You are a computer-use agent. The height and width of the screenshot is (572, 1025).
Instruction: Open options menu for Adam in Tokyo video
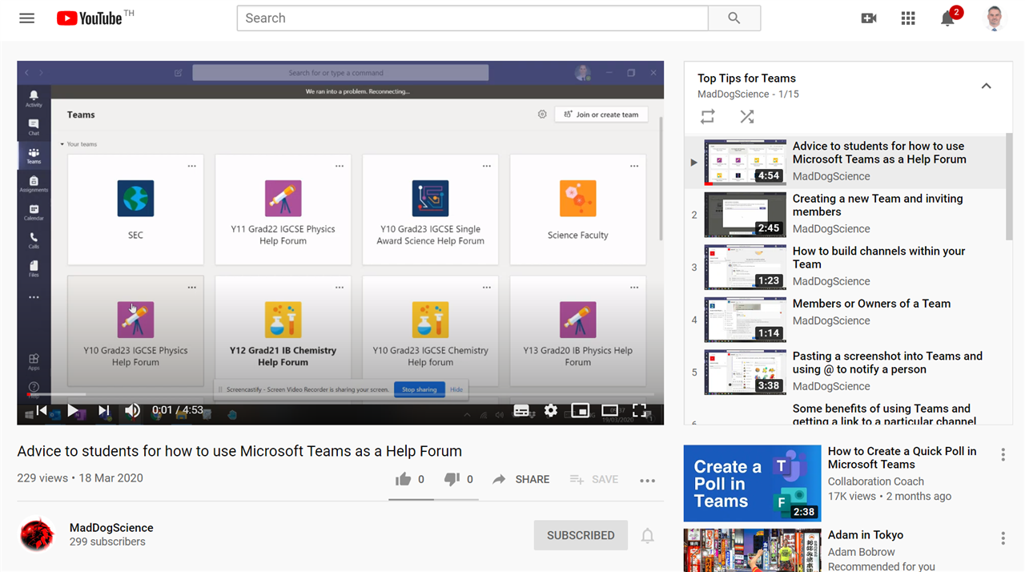1003,538
